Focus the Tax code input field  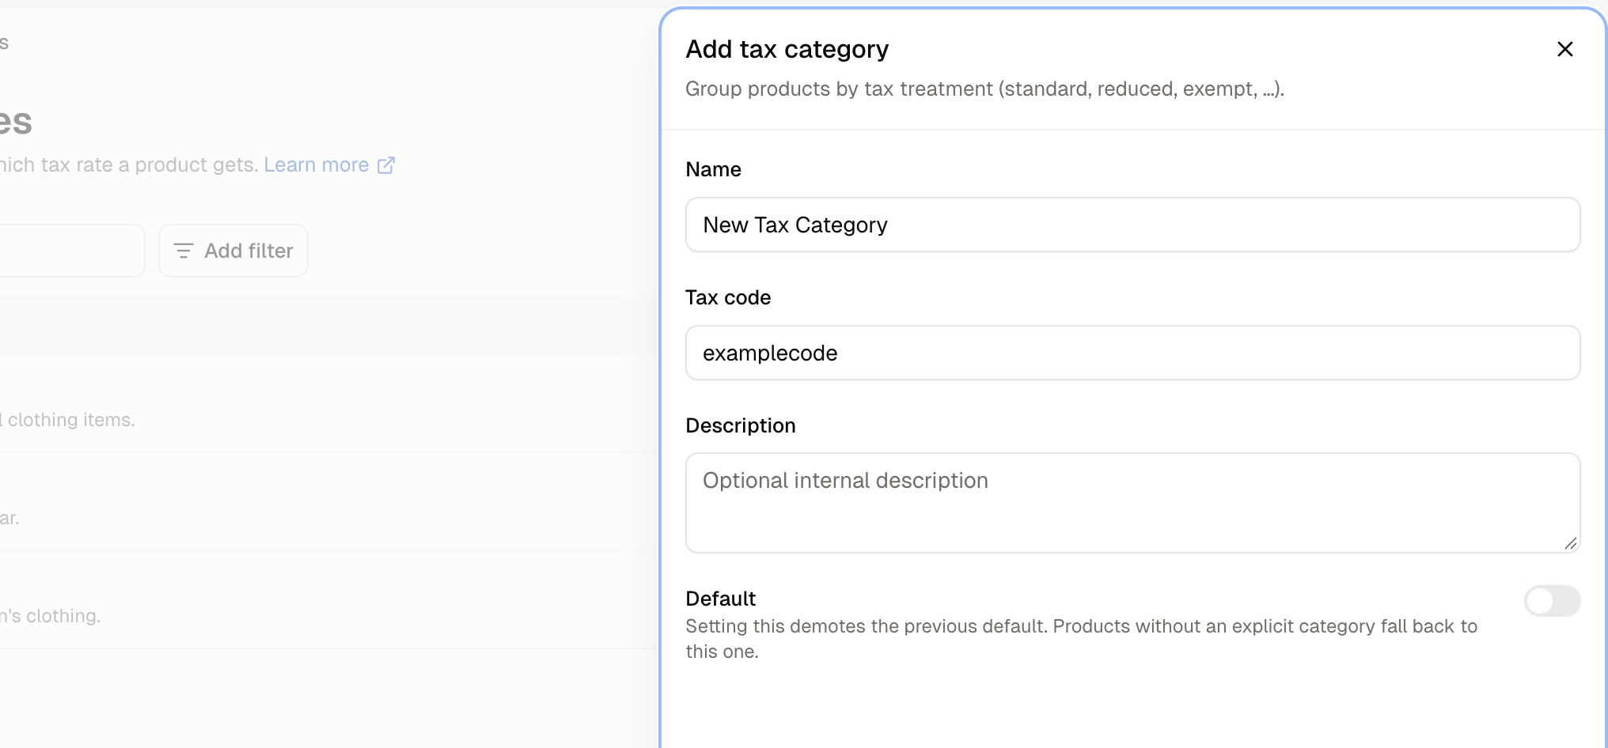click(x=1132, y=353)
